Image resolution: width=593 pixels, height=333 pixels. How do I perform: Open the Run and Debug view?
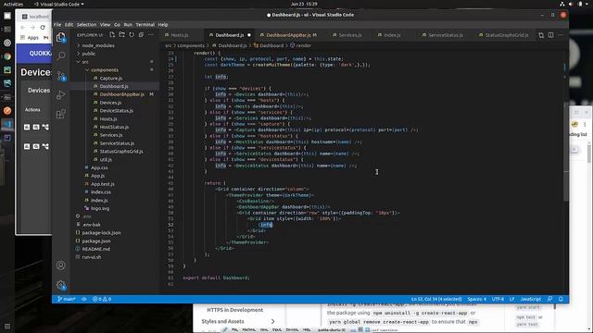(x=61, y=94)
